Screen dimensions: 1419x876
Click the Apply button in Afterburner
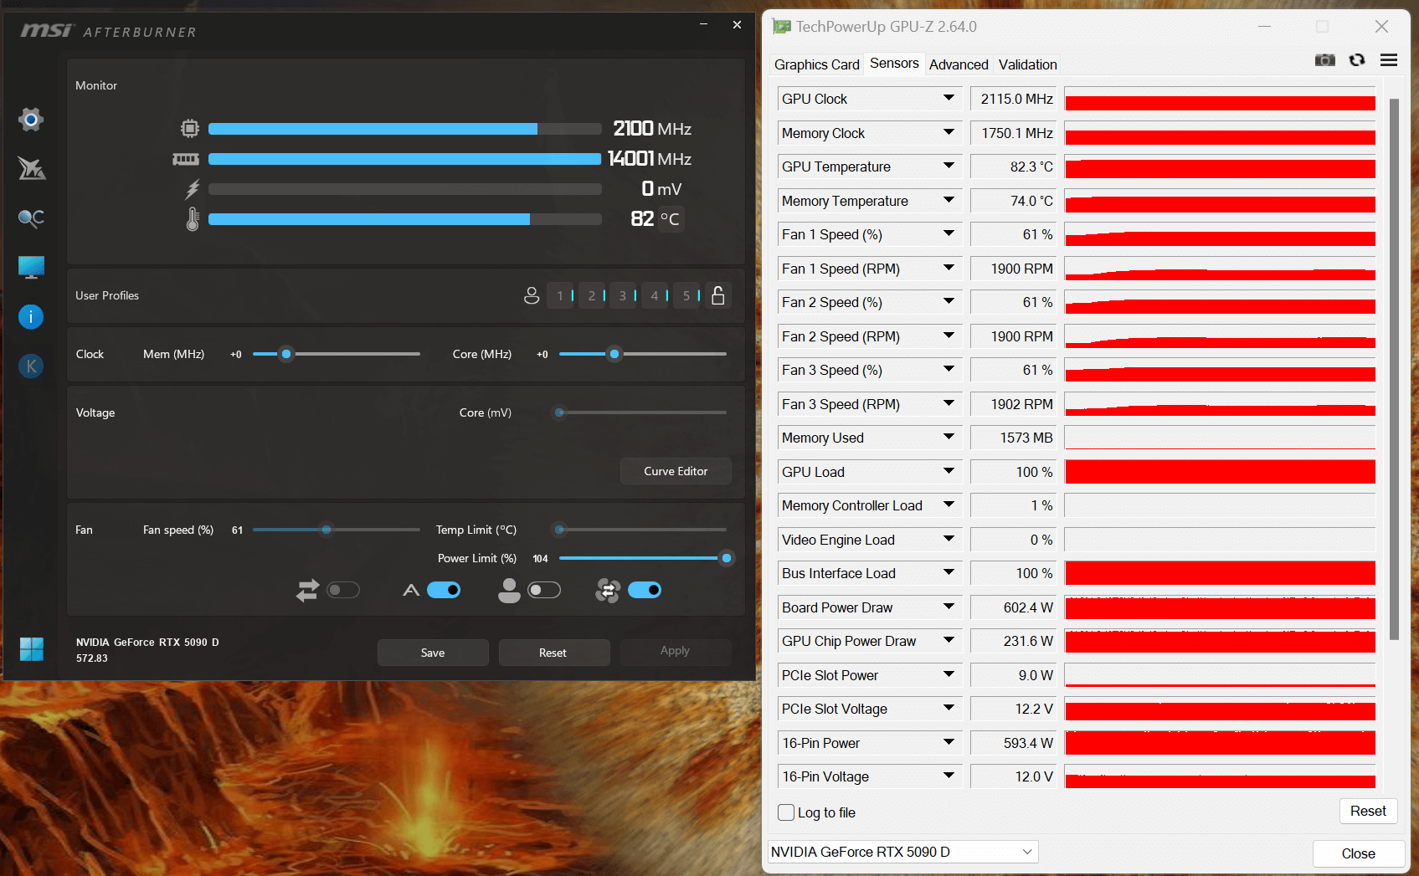(x=675, y=651)
